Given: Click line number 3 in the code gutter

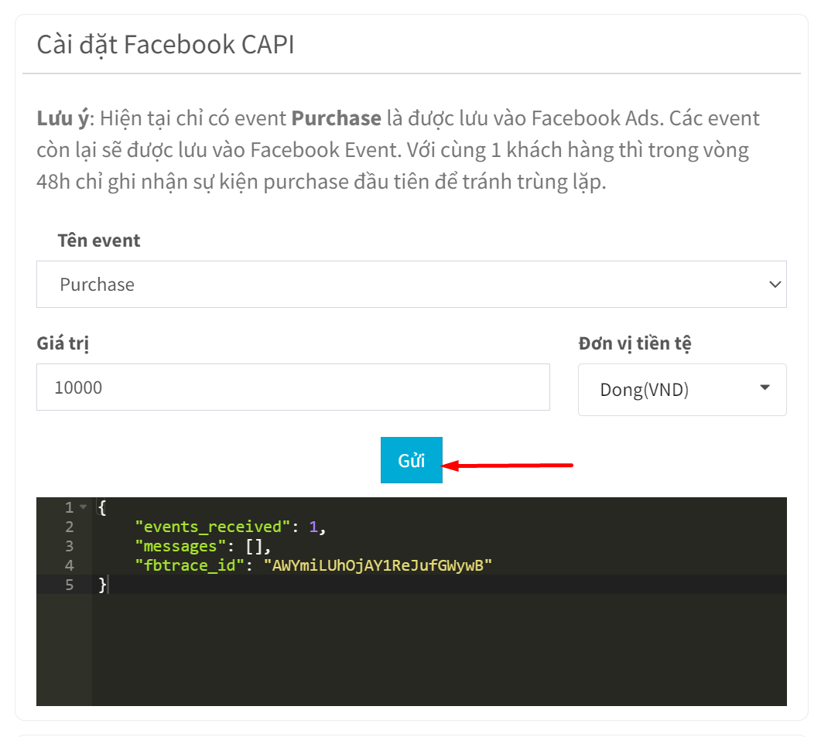Looking at the screenshot, I should click(x=70, y=546).
